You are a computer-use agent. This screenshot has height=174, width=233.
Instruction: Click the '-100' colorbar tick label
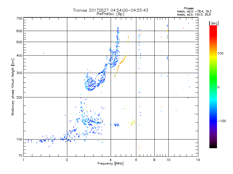[222, 121]
